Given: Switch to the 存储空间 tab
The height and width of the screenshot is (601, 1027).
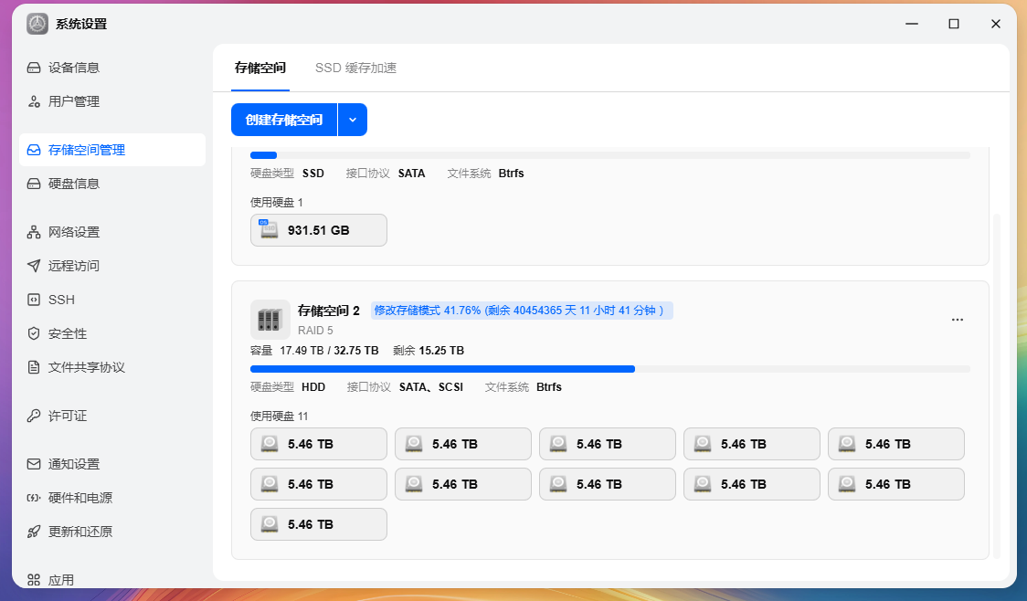Looking at the screenshot, I should pos(260,69).
